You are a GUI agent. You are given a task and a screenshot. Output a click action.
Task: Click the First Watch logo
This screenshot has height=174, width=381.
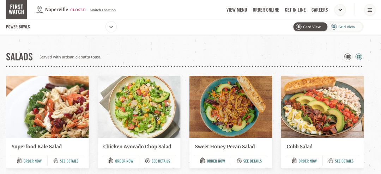16,10
